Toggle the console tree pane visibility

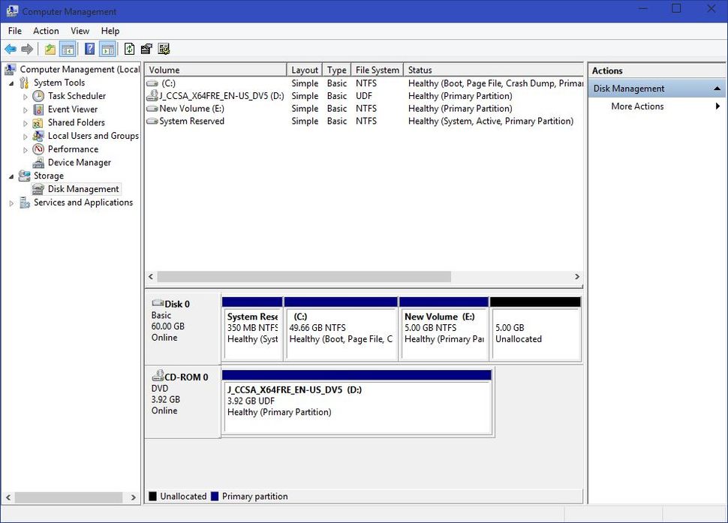pyautogui.click(x=67, y=49)
